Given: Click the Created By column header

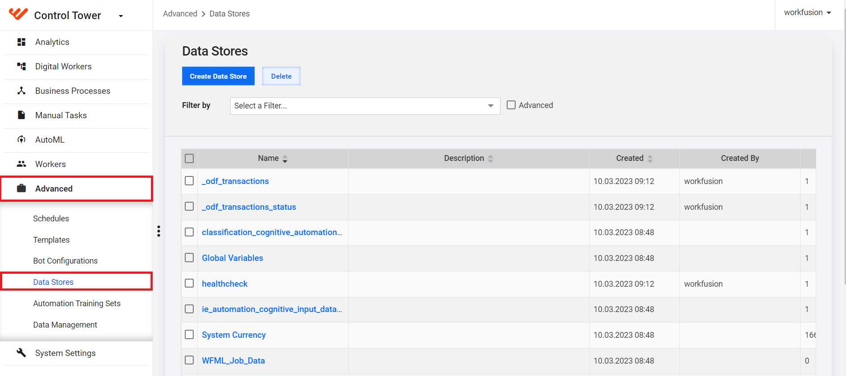Looking at the screenshot, I should (740, 158).
